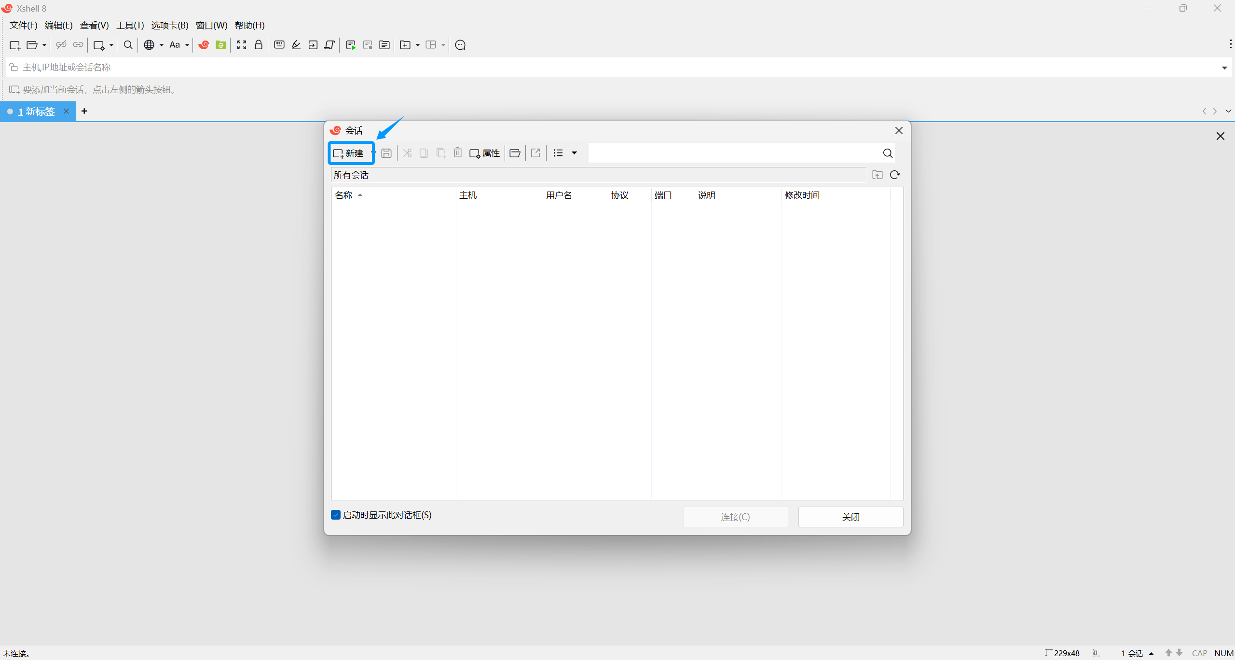Open the virtual keyboard toolbar icon

[279, 45]
